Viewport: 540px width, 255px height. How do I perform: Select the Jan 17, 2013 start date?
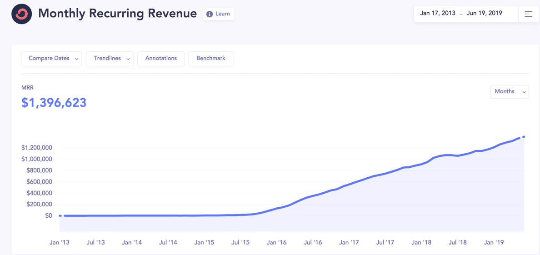[x=438, y=14]
